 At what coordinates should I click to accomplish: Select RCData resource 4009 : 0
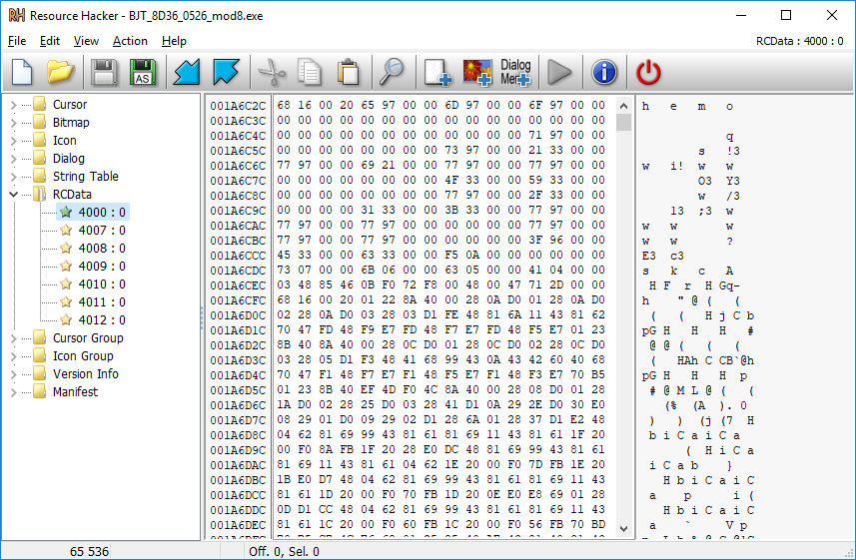[x=101, y=267]
